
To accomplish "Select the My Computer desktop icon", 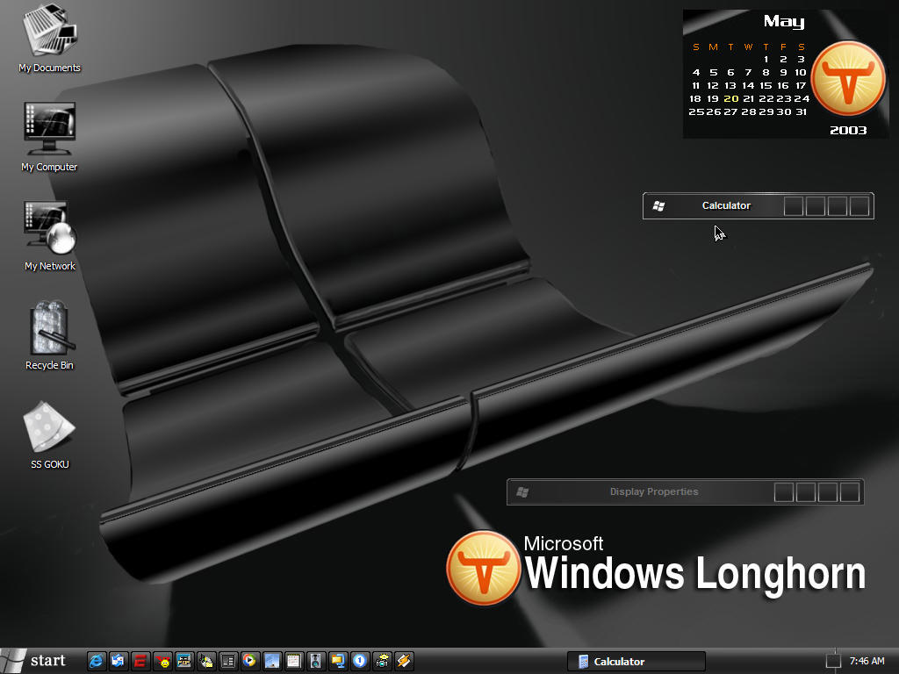I will (49, 136).
